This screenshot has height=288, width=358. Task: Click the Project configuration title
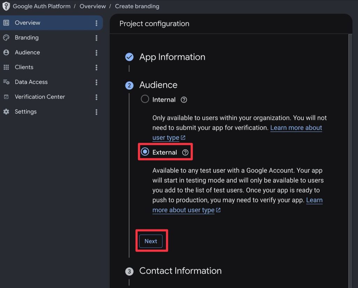[154, 24]
